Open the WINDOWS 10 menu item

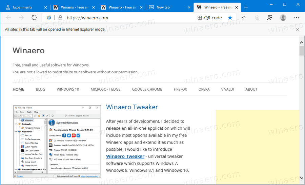68,89
